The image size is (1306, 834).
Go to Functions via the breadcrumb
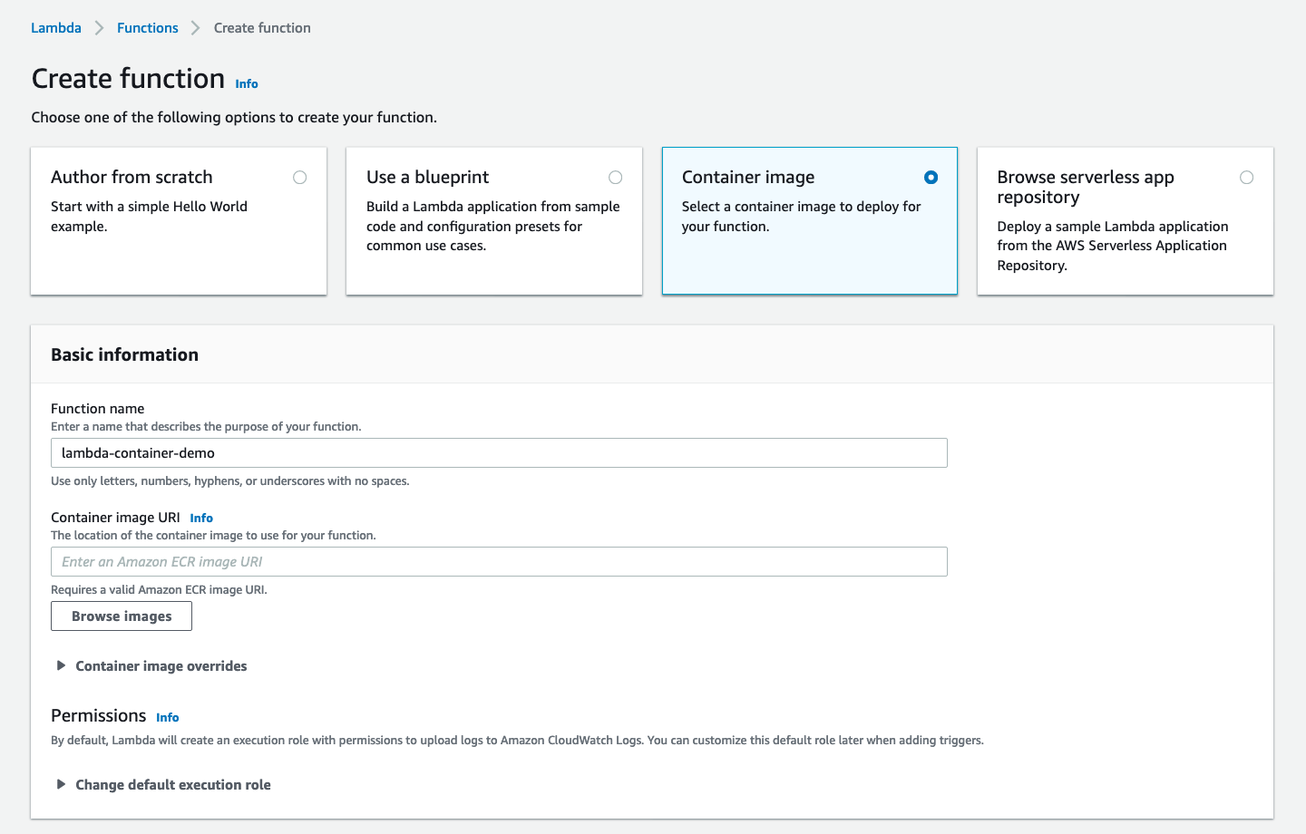click(x=148, y=28)
